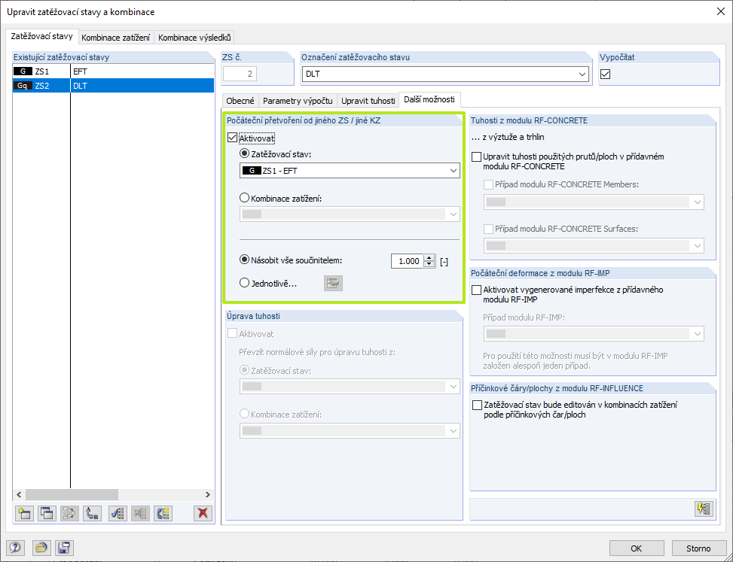
Task: Check Případ modulu RF-CONCRETE Surfaces box
Action: (x=488, y=229)
